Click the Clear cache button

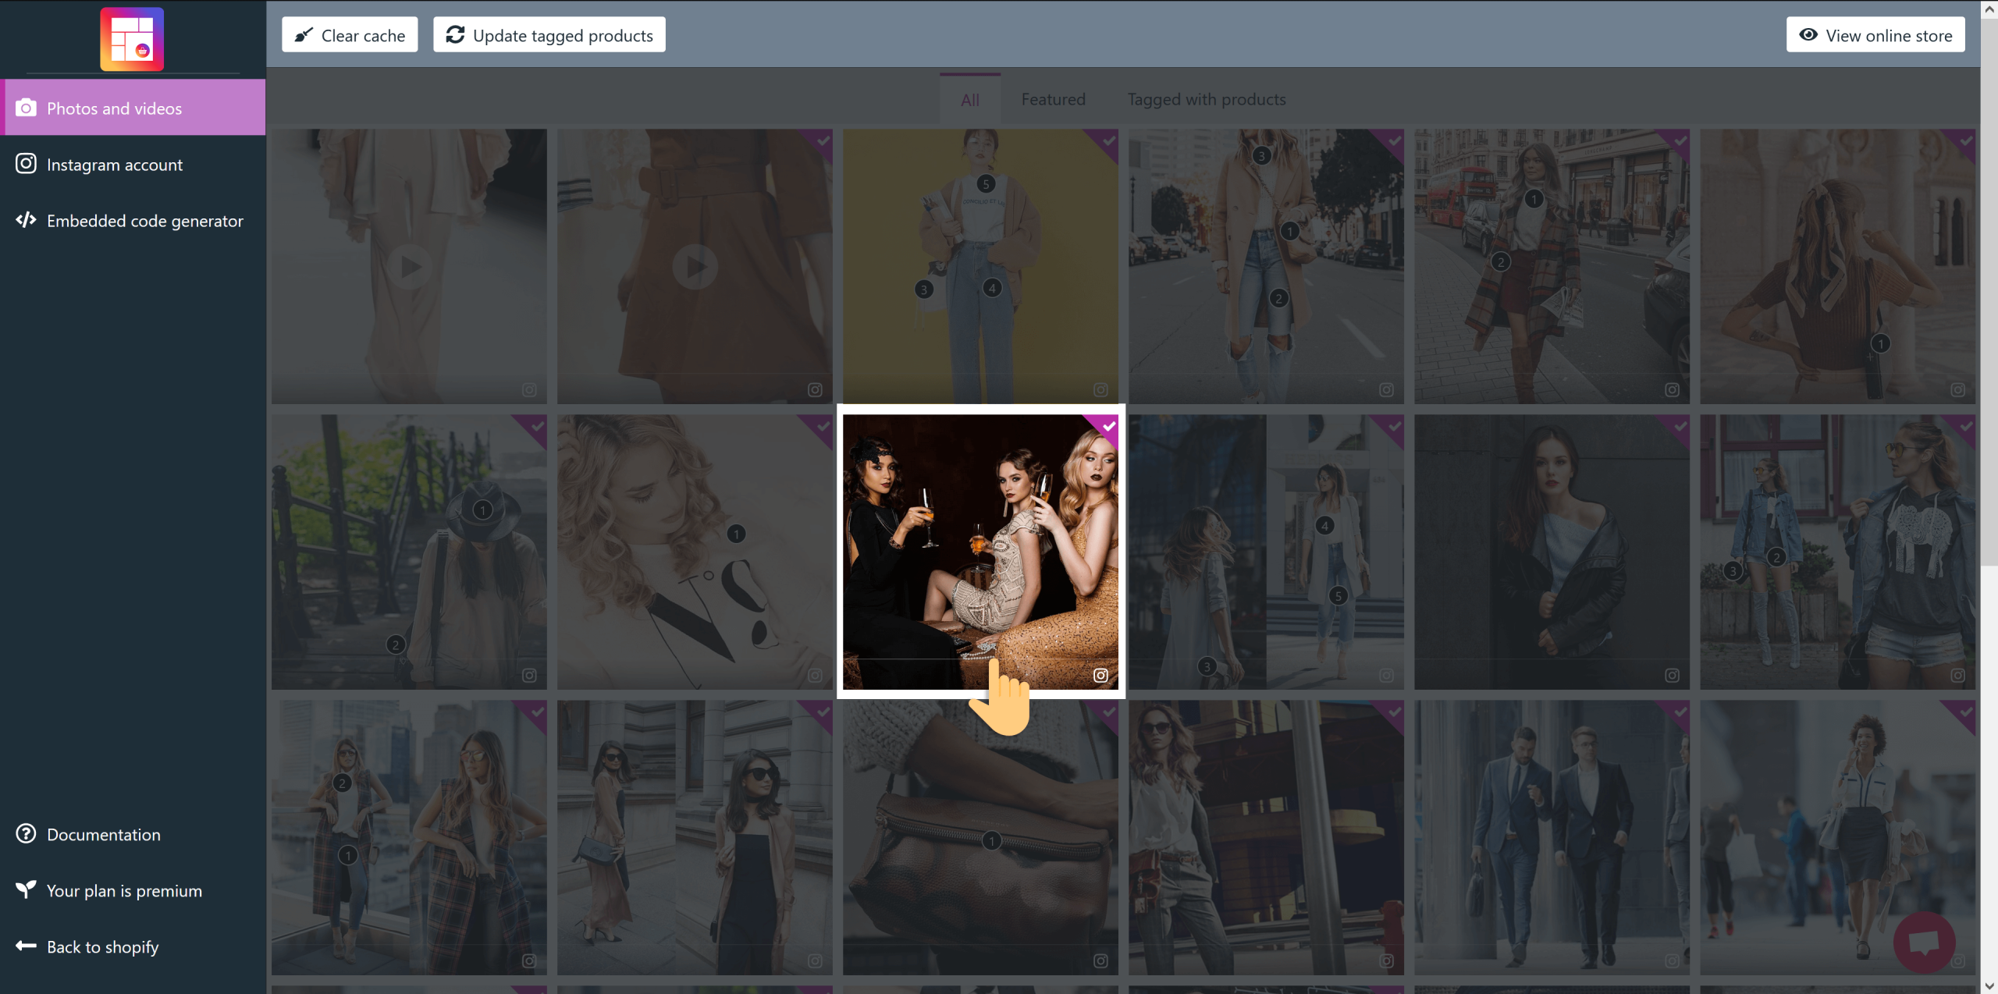350,35
